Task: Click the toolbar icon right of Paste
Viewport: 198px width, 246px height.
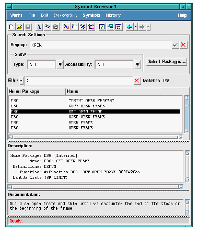Action: pos(66,27)
